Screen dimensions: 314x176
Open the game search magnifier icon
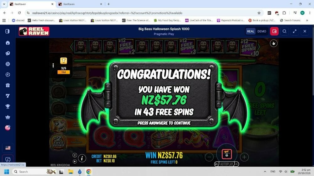click(284, 31)
